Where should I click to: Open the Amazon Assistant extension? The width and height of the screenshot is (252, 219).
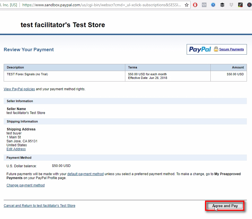tap(213, 5)
